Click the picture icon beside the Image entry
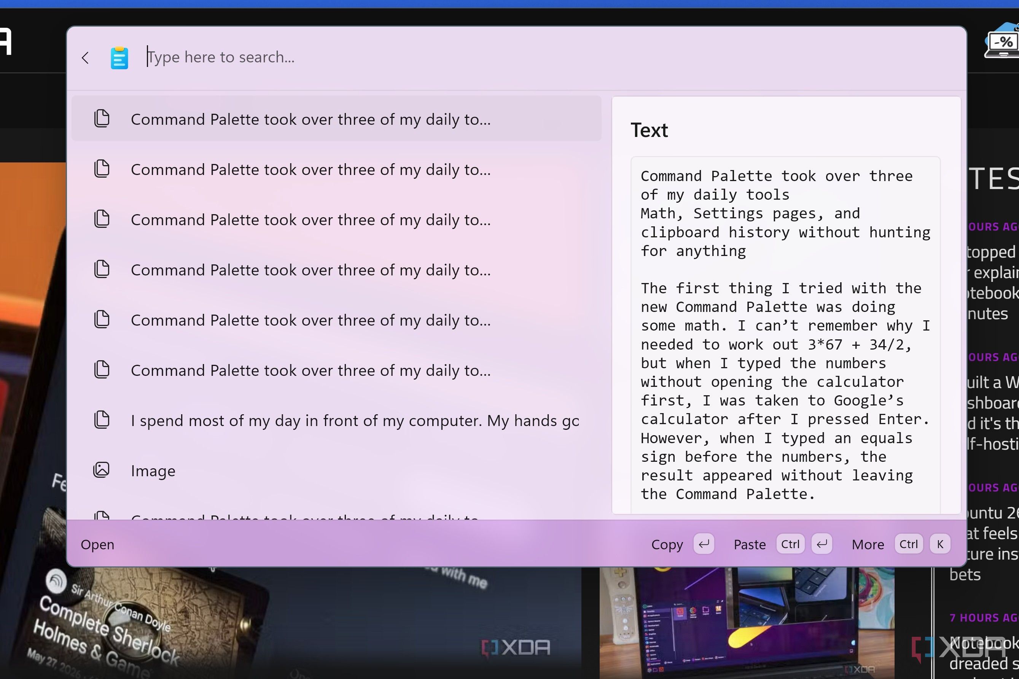1019x679 pixels. pyautogui.click(x=101, y=470)
